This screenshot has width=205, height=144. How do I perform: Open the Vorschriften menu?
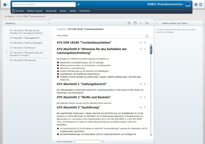click(85, 11)
